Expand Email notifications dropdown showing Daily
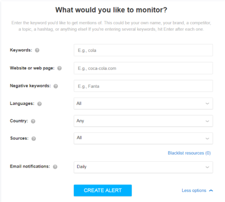 click(143, 167)
